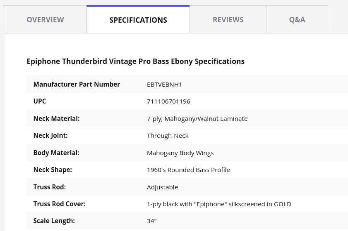
Task: Click the part number EBTVEBNH1
Action: (x=164, y=85)
